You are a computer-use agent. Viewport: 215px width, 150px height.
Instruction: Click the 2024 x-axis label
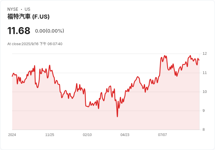(12, 135)
